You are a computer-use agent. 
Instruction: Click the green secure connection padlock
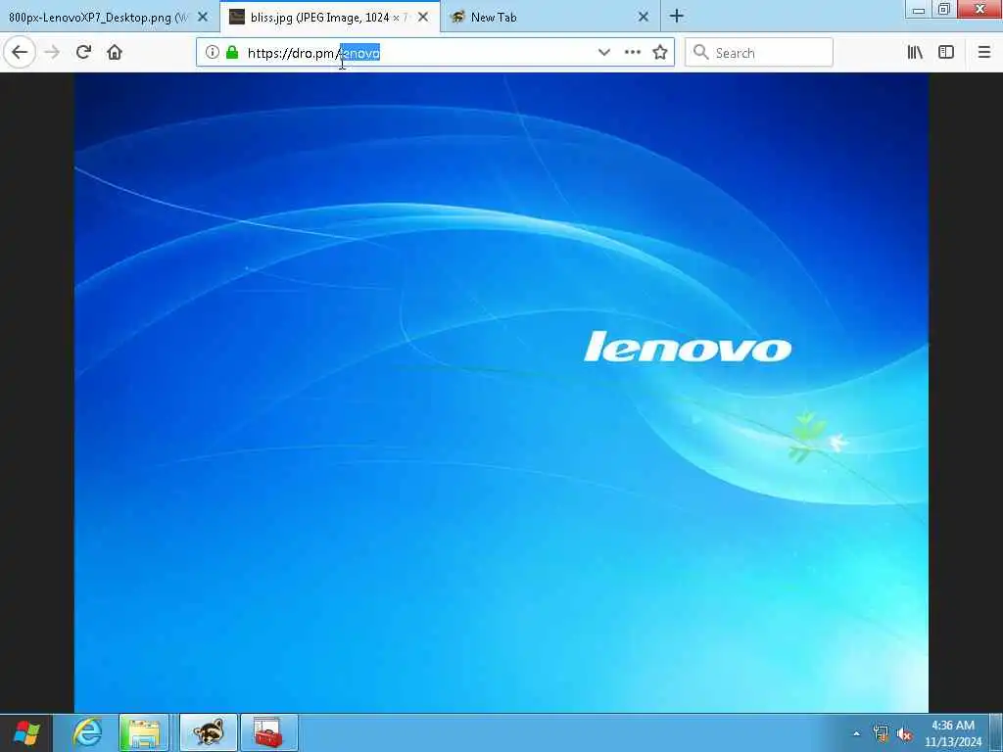[x=232, y=53]
